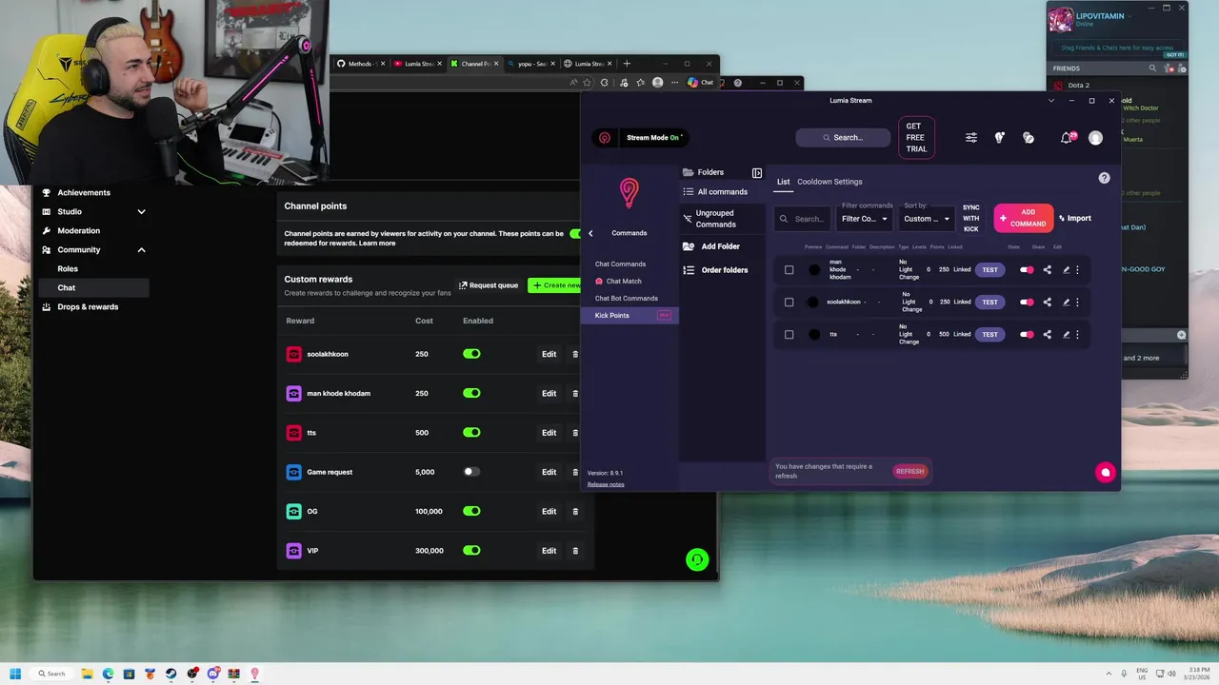Image resolution: width=1219 pixels, height=685 pixels.
Task: Open the notifications bell in Lumia Stream
Action: (x=1066, y=138)
